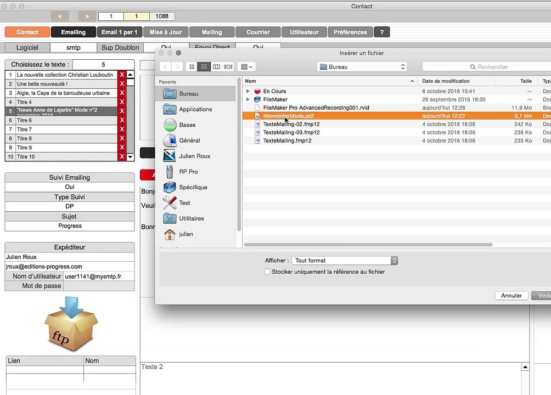Open the julien home folder
The image size is (551, 395).
click(186, 234)
